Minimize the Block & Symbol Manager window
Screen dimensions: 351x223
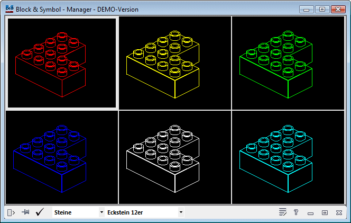coord(306,10)
